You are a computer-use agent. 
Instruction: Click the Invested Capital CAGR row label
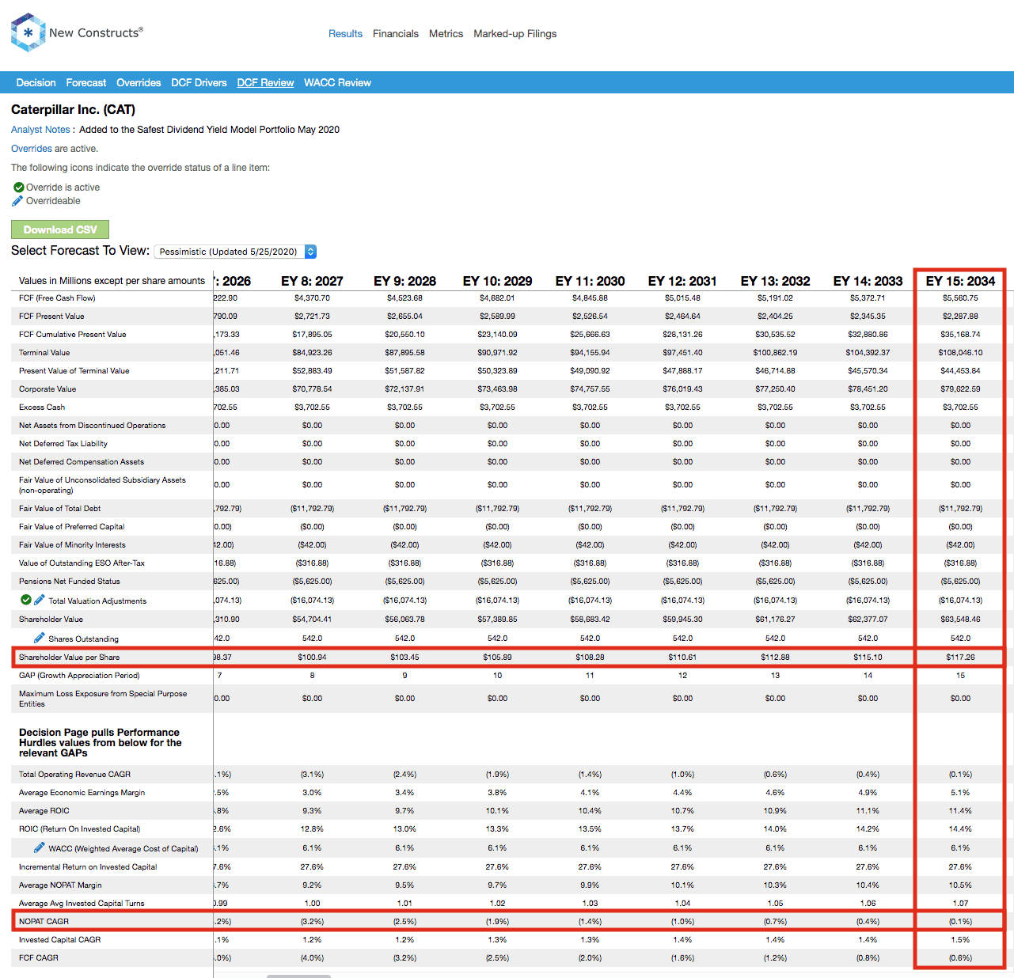(60, 940)
